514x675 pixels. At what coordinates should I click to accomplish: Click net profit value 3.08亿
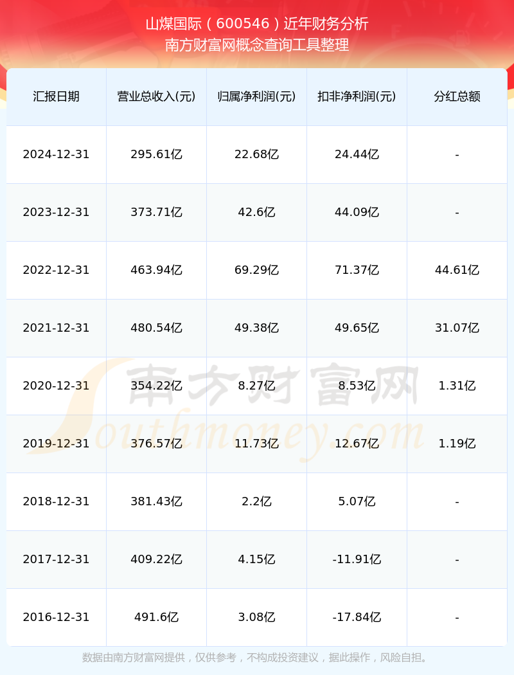[x=257, y=617]
